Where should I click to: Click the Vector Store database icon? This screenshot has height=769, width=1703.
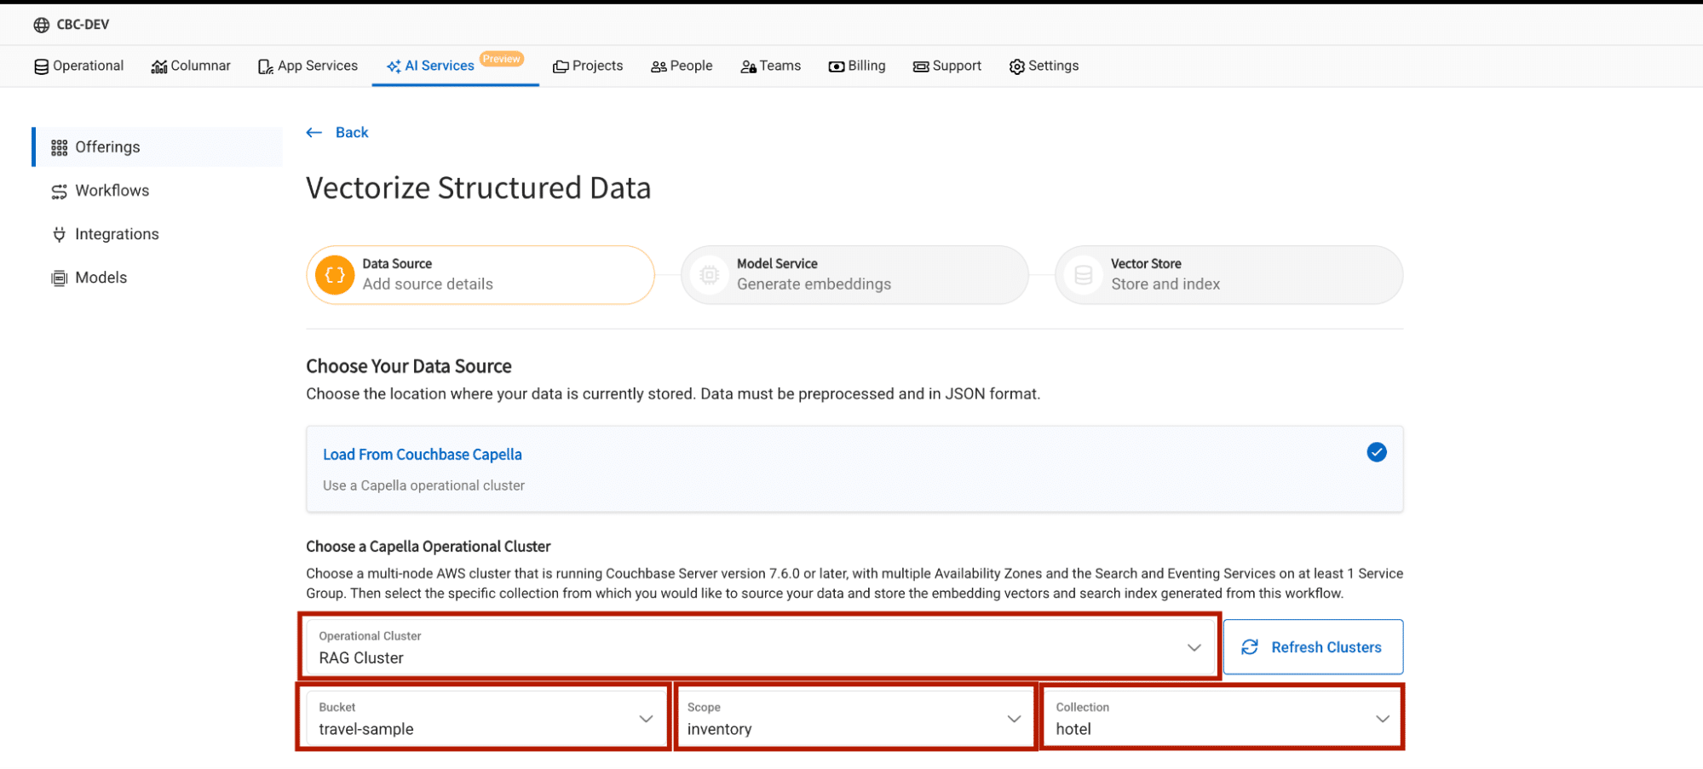click(x=1084, y=275)
